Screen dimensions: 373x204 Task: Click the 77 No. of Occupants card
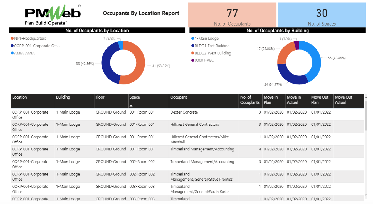click(232, 15)
